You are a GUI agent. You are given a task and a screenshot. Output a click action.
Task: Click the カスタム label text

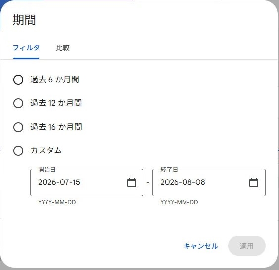point(46,150)
